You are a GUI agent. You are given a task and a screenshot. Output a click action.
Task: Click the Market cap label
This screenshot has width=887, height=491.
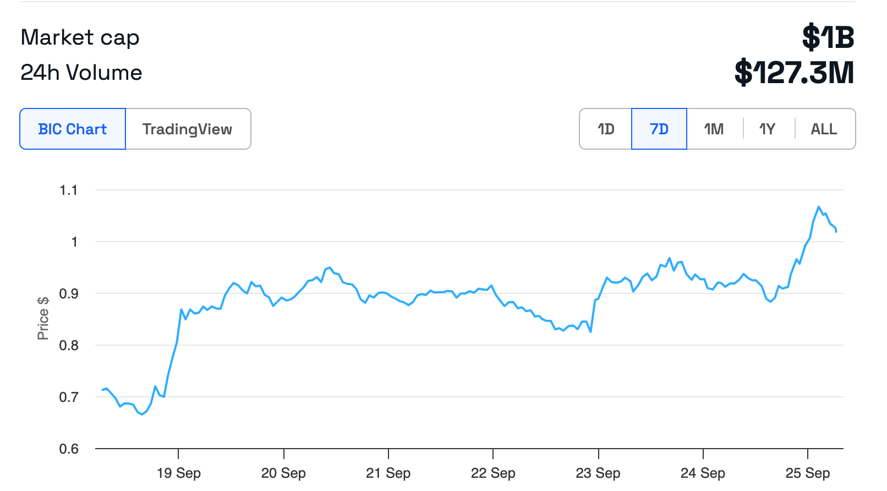click(80, 37)
